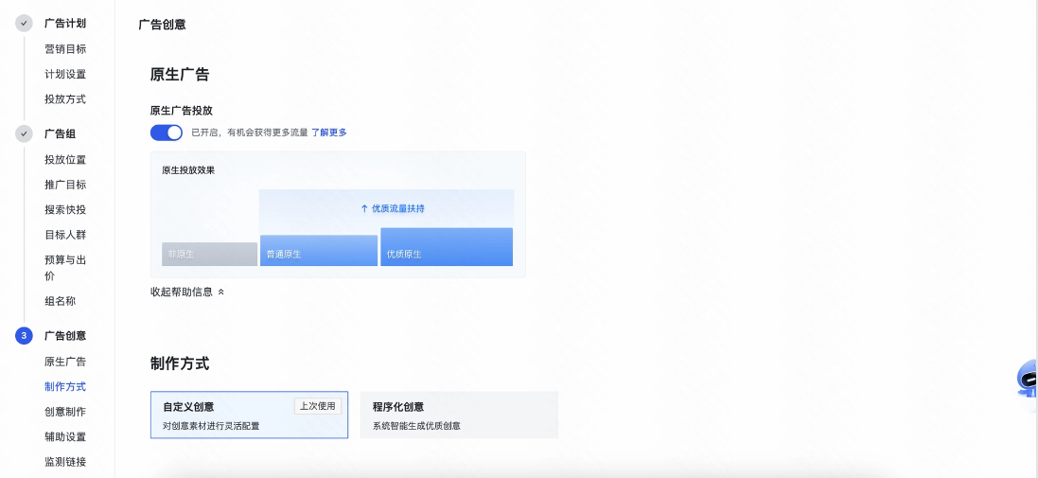This screenshot has width=1038, height=478.
Task: Jump to 创意制作 in the sidebar
Action: [x=65, y=412]
